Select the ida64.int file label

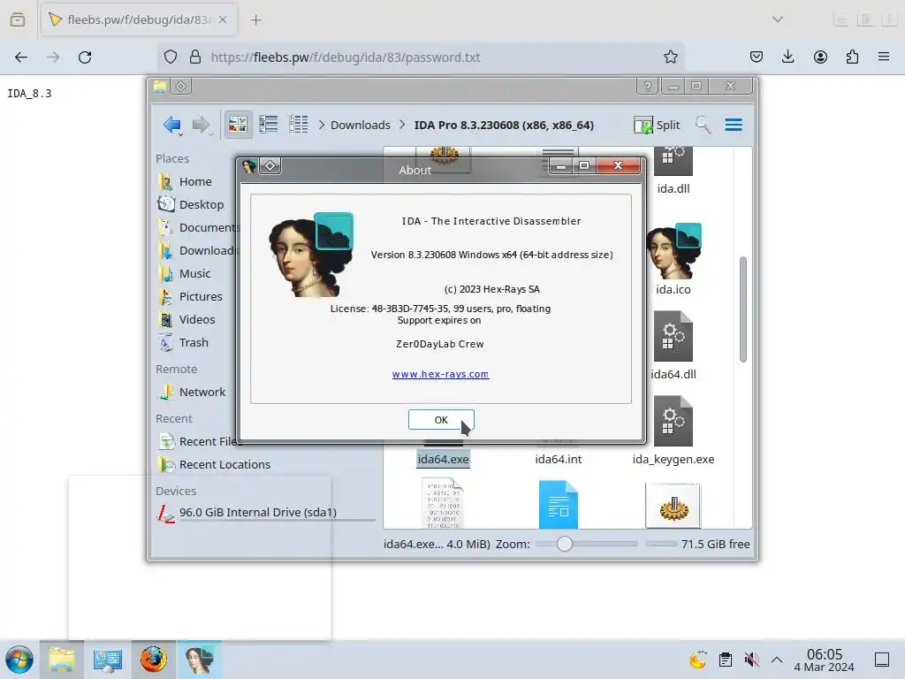coord(559,460)
